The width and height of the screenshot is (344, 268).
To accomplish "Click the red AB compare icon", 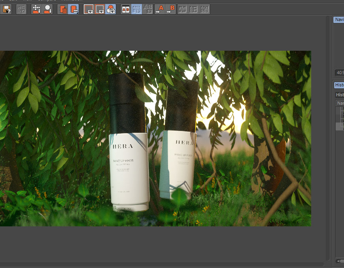I will [126, 10].
